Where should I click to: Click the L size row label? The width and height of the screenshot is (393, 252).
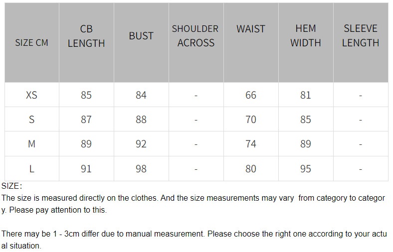31,169
